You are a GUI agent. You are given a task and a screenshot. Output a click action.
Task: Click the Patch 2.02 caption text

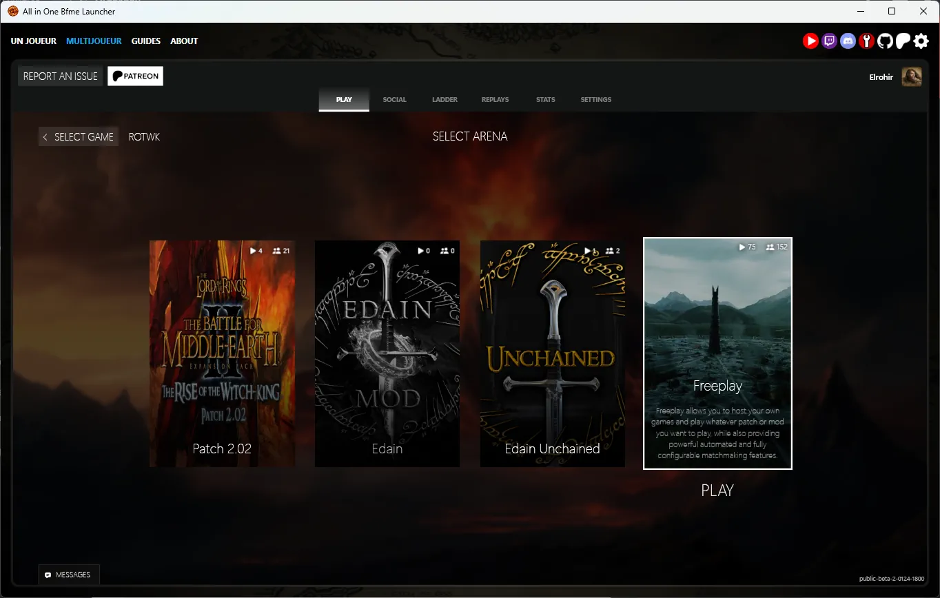point(222,448)
